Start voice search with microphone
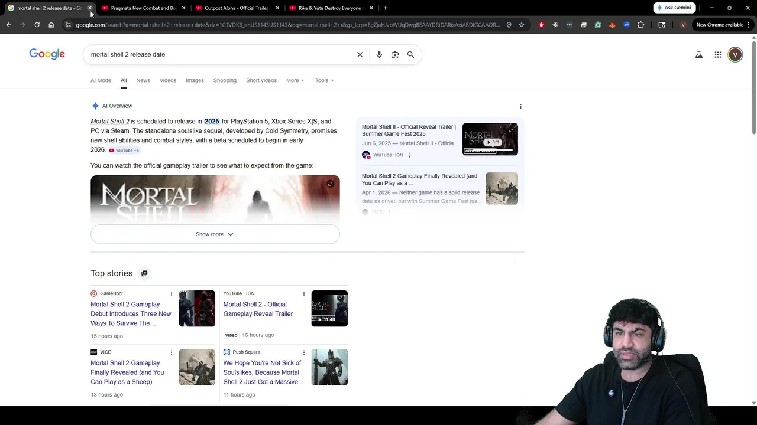 (379, 54)
